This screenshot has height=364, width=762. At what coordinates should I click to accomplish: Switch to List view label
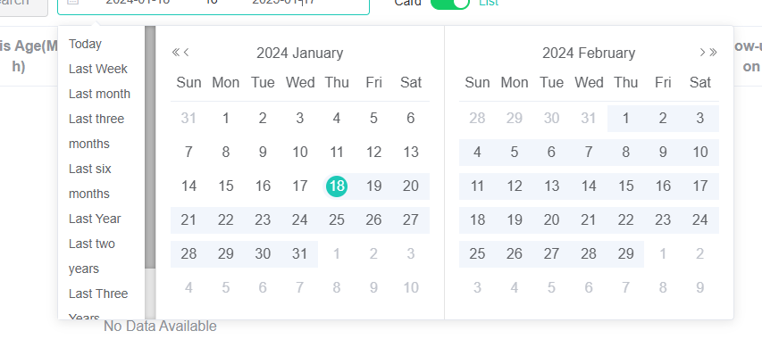click(489, 3)
